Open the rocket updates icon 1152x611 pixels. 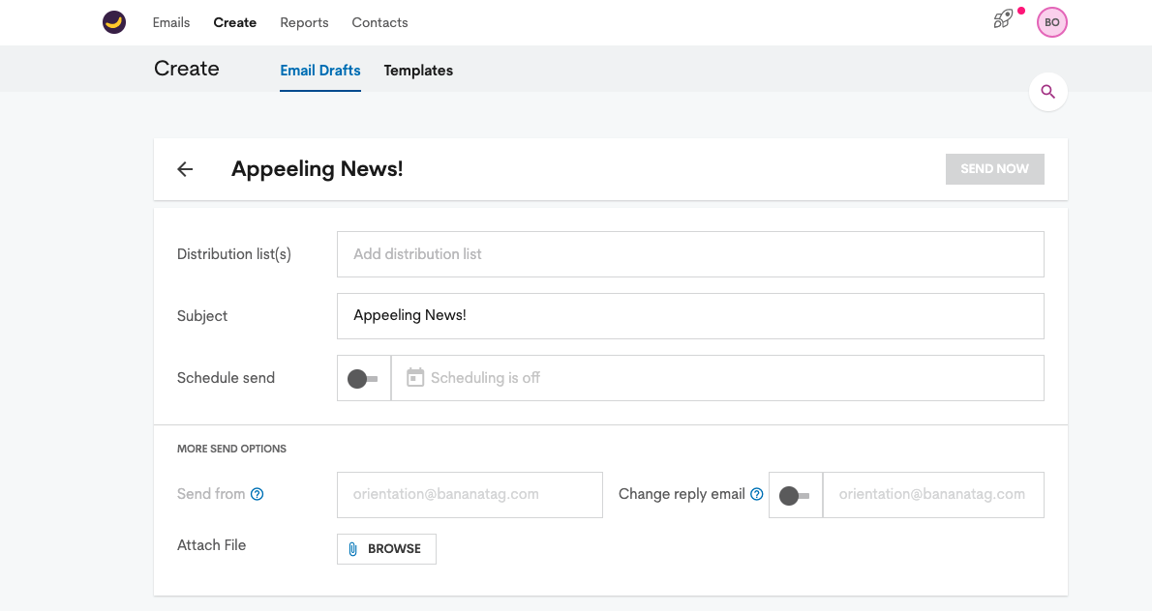click(x=1003, y=19)
